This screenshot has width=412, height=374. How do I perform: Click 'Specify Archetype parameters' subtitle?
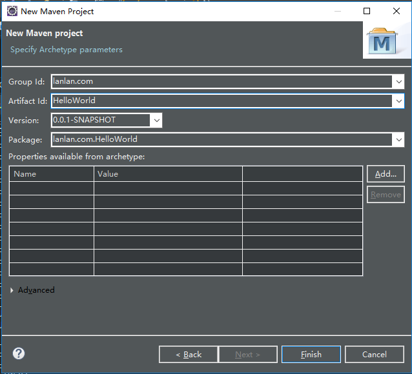point(67,50)
